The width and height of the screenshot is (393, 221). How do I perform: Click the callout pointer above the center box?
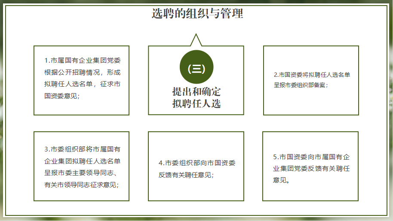click(196, 40)
